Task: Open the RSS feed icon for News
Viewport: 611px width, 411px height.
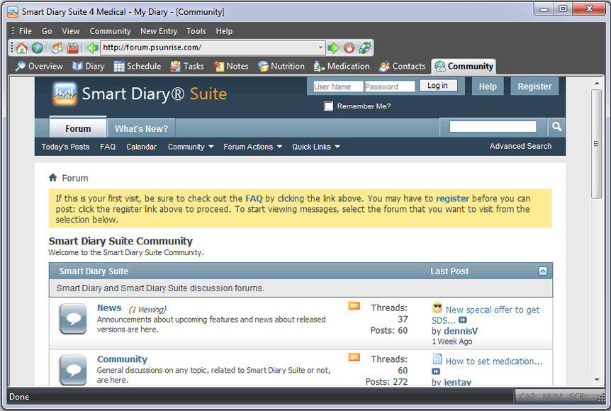Action: (354, 306)
